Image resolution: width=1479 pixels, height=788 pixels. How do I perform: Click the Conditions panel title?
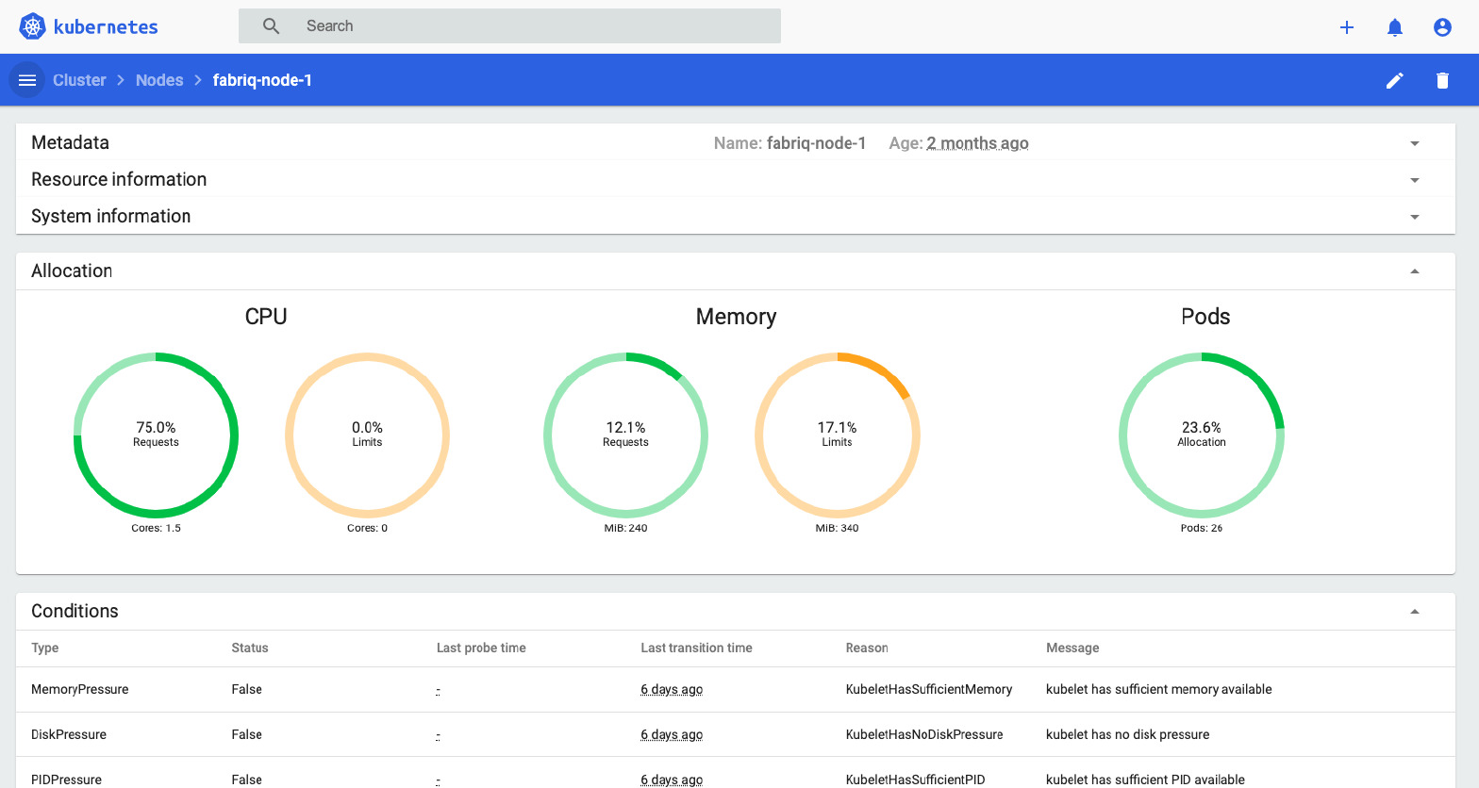[x=75, y=611]
